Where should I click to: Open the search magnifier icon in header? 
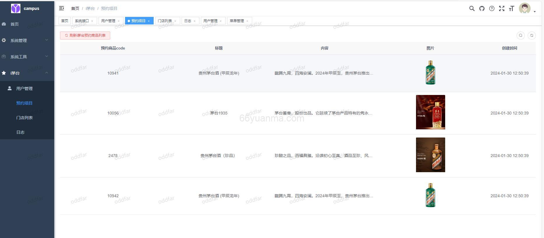point(472,8)
